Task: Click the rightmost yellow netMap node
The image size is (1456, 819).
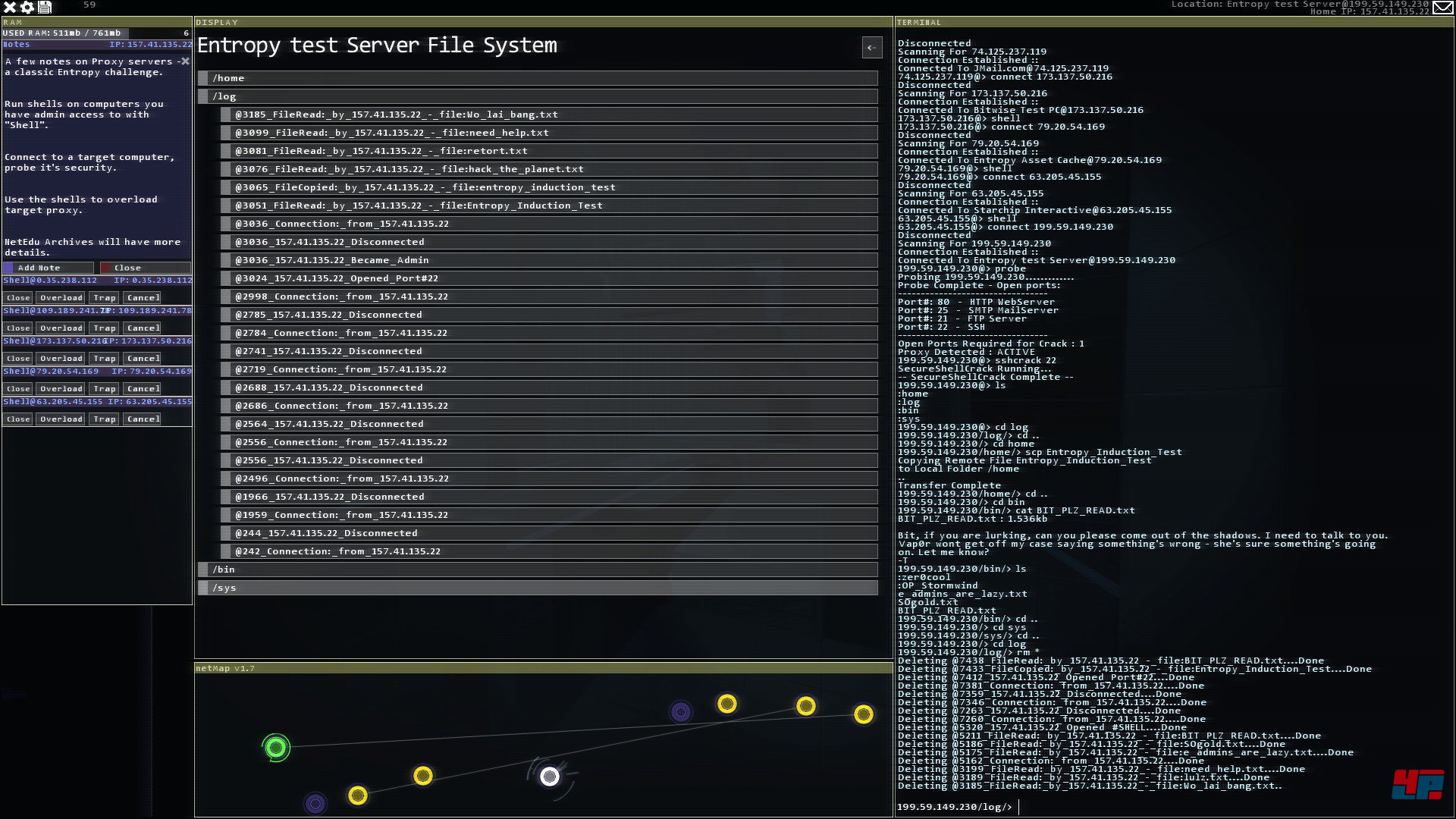Action: [863, 714]
